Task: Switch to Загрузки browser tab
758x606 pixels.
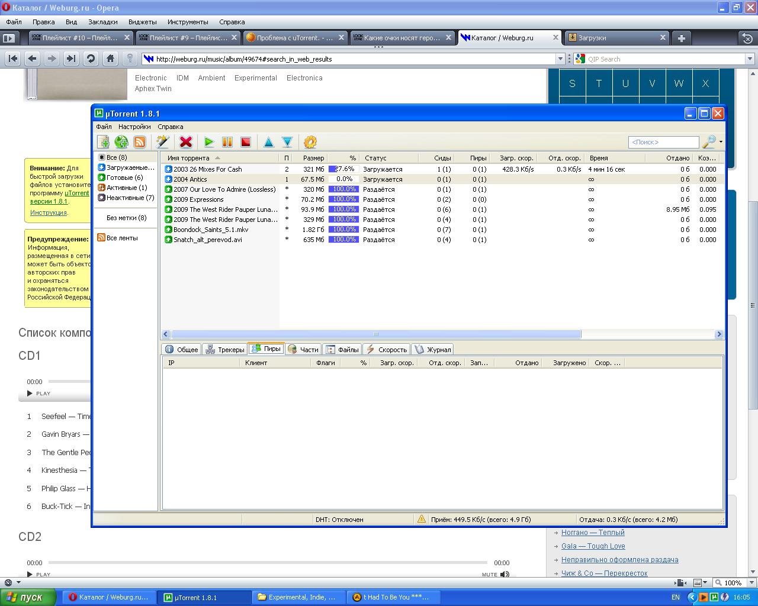Action: tap(617, 38)
